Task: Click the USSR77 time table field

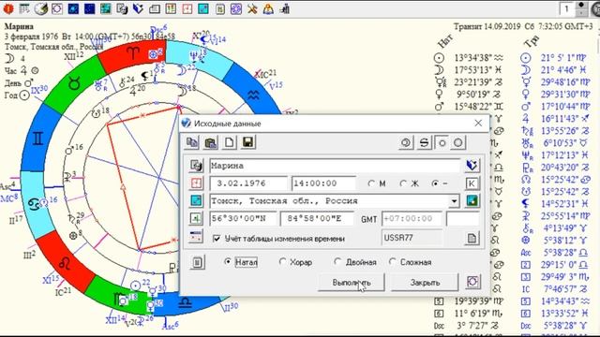Action: pos(412,238)
